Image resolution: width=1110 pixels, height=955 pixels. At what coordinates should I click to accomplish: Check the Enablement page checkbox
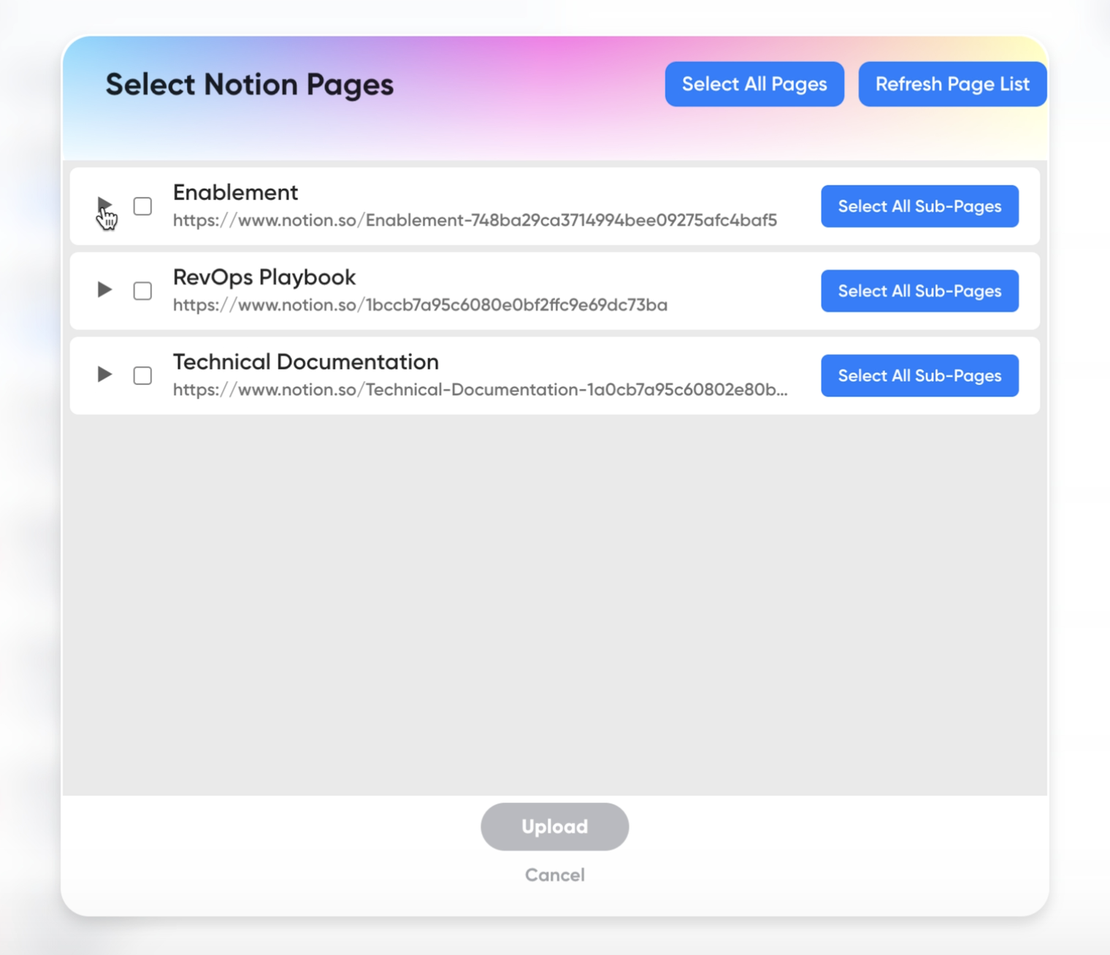click(142, 206)
